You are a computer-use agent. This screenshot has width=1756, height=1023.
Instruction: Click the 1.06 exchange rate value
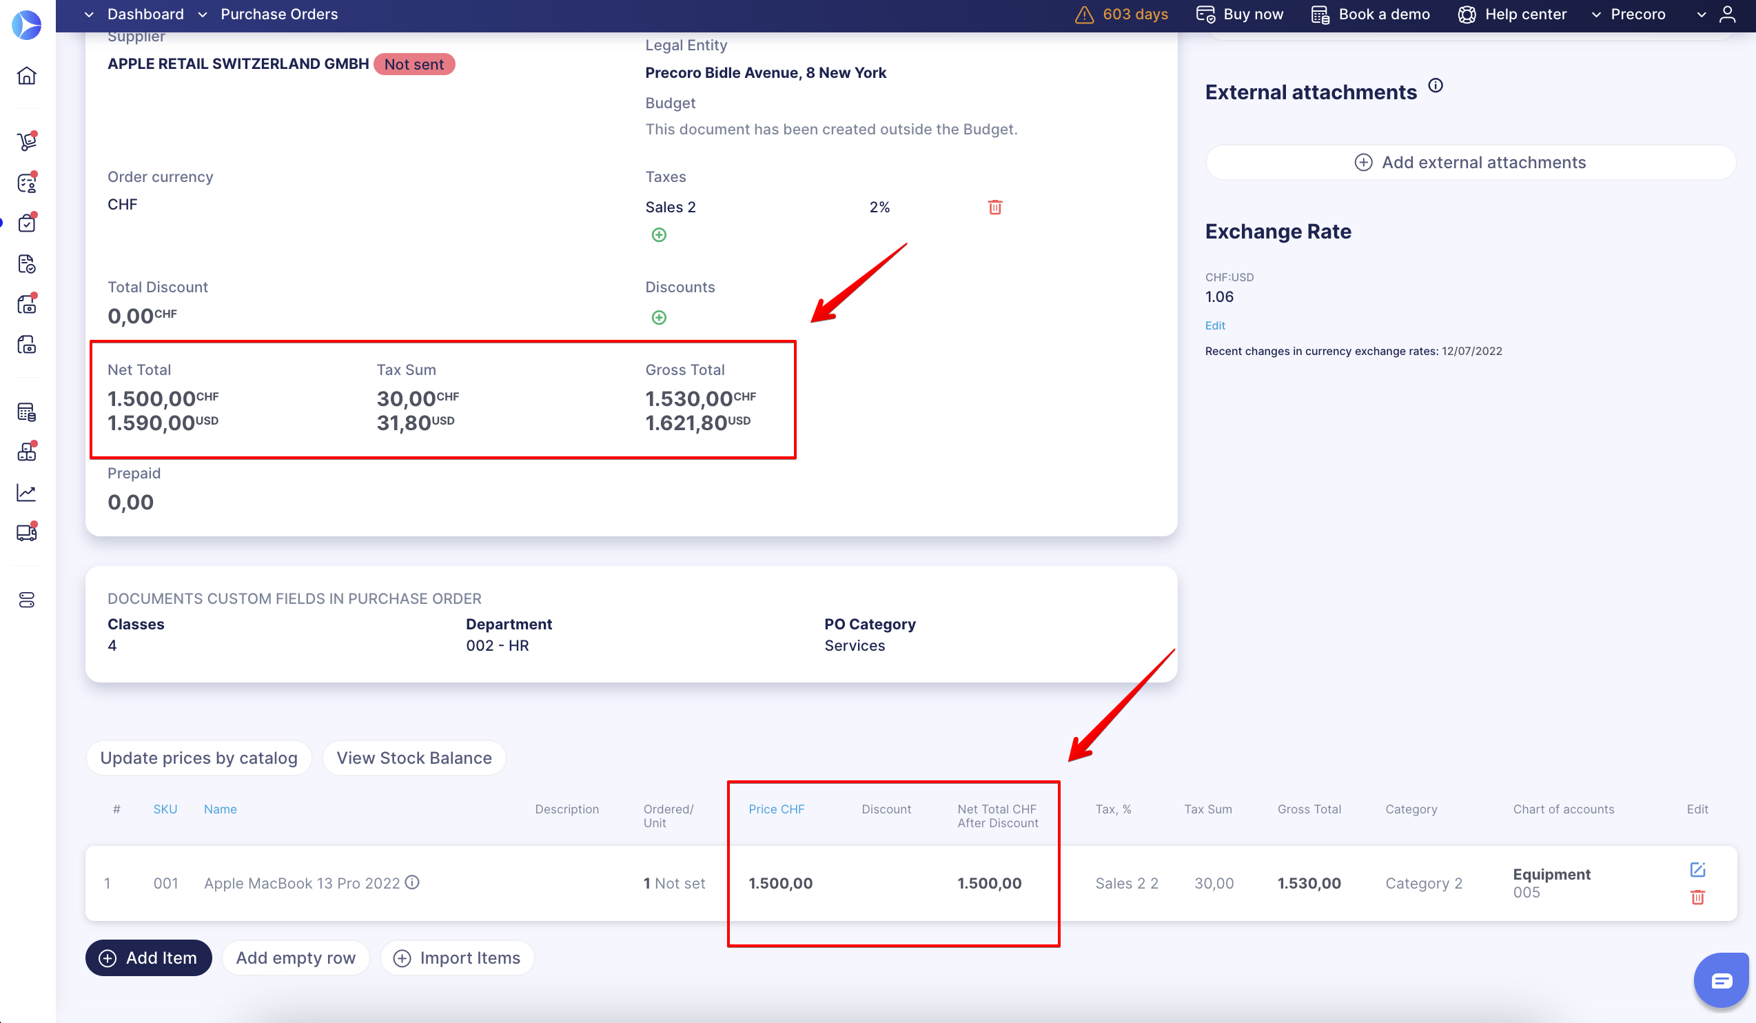1219,297
